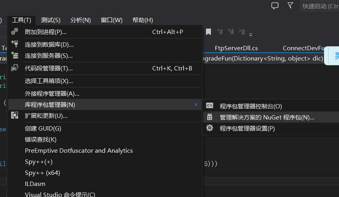Click the package manager console icon

tap(210, 106)
